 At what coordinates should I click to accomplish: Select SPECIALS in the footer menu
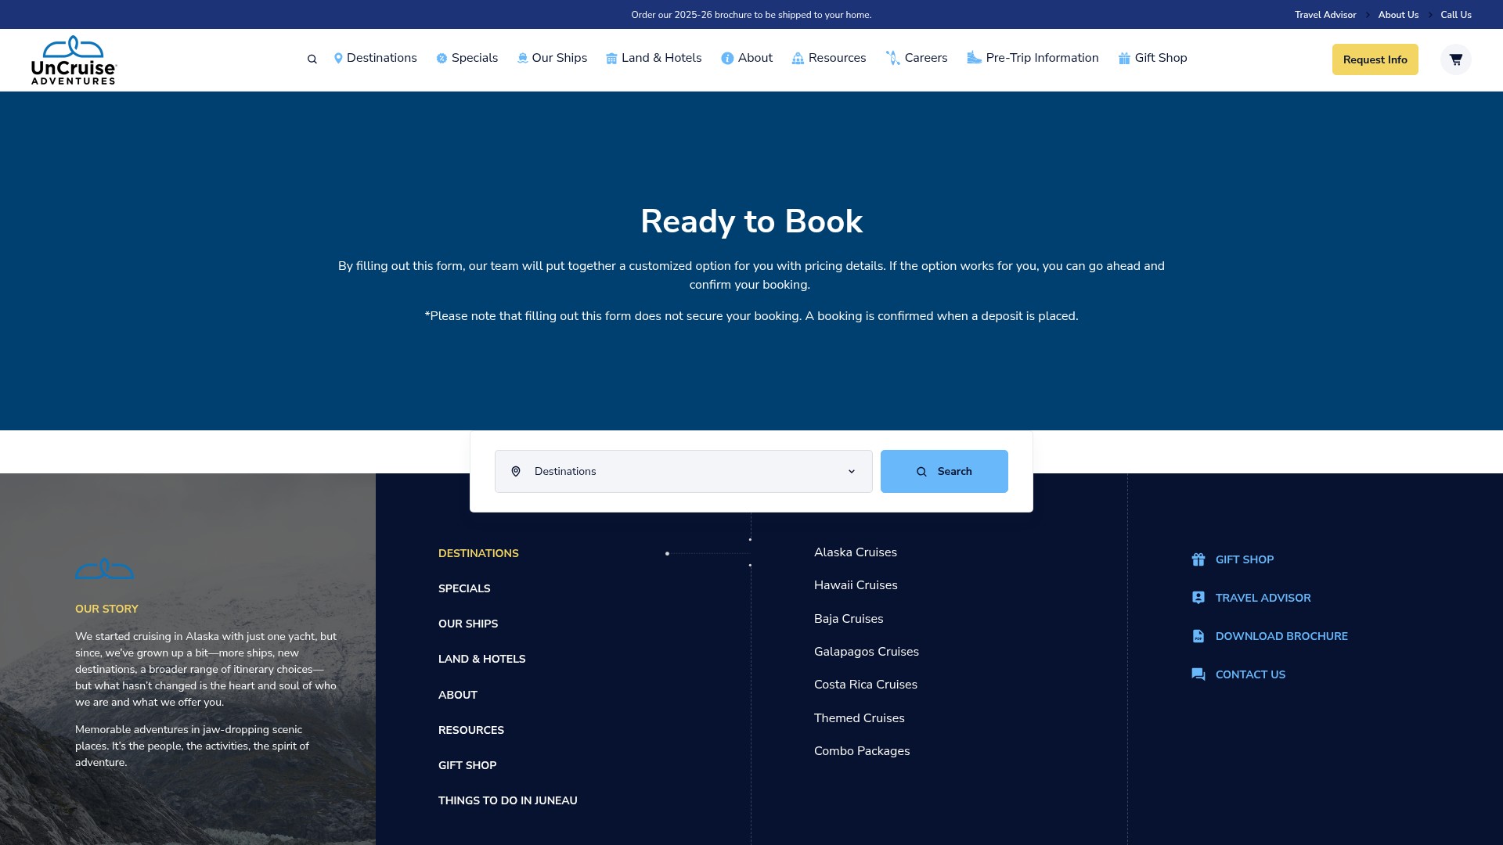(464, 588)
